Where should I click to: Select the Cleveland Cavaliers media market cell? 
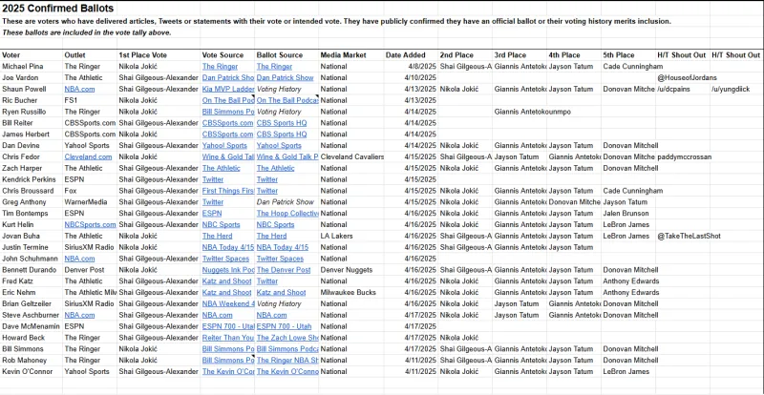click(351, 156)
